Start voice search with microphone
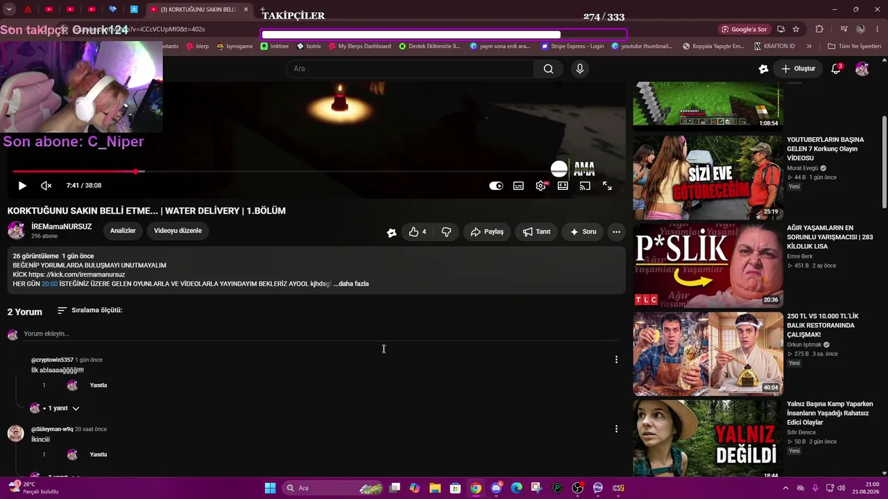Screen dimensions: 888x499 580,69
